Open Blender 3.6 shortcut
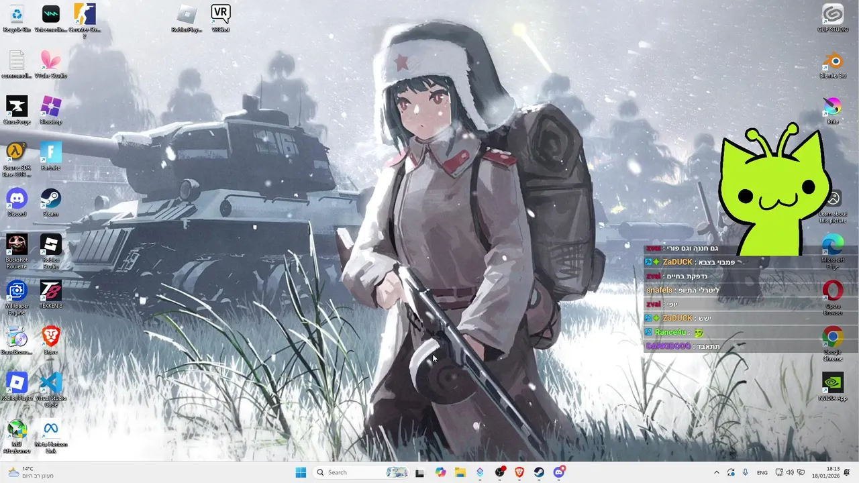Image resolution: width=859 pixels, height=483 pixels. pos(833,65)
